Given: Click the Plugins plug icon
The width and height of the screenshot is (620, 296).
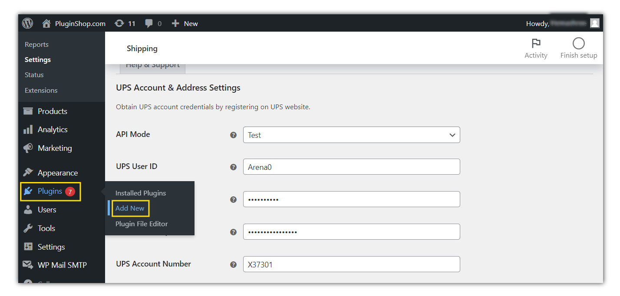Looking at the screenshot, I should [28, 191].
